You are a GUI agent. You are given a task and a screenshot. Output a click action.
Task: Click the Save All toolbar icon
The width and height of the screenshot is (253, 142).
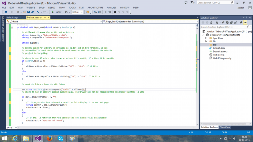[x=32, y=12]
